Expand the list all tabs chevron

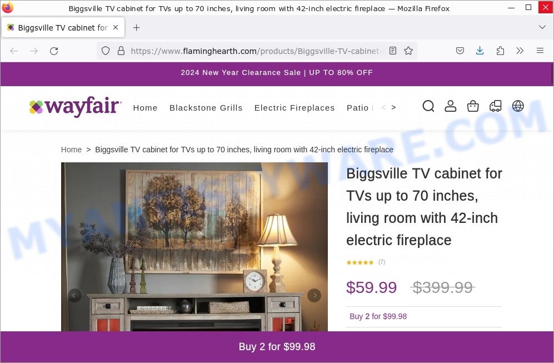click(542, 27)
